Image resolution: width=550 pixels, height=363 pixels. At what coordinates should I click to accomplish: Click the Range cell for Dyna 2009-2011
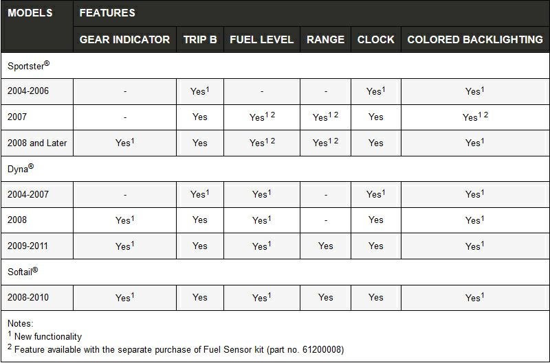click(x=326, y=246)
